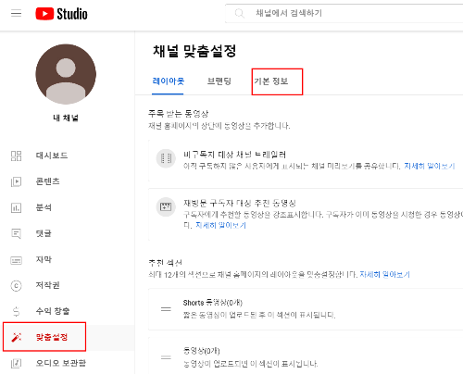Open 자막 in the sidebar
The width and height of the screenshot is (463, 374).
(44, 259)
